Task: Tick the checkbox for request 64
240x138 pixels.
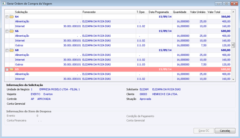Action: [x=7, y=17]
